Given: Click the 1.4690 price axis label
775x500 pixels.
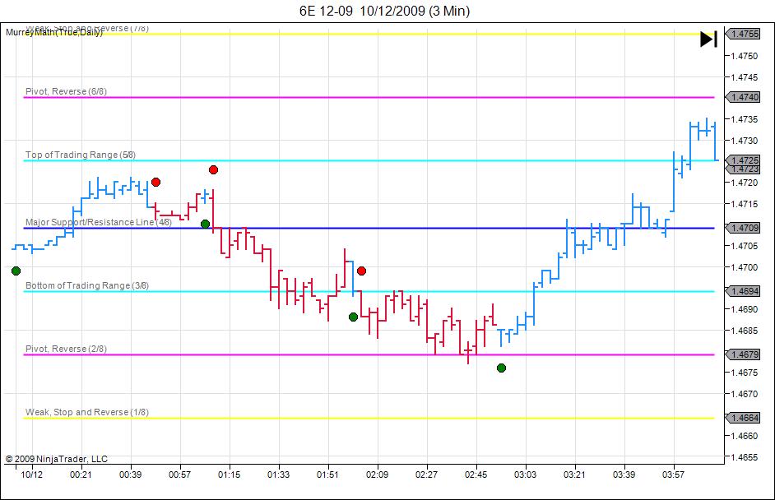Looking at the screenshot, I should tap(745, 308).
